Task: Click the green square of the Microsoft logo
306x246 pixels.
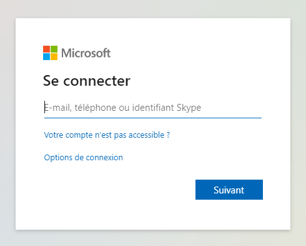Action: (x=54, y=49)
